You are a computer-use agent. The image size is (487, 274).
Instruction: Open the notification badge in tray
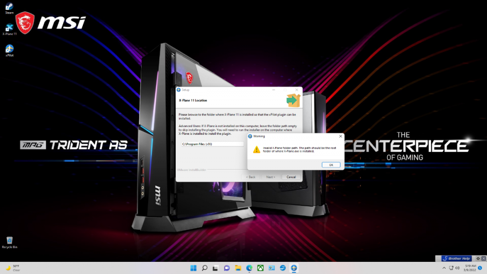(480, 268)
